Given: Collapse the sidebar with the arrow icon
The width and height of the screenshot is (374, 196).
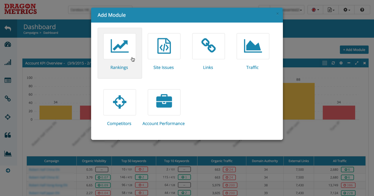Looking at the screenshot, I should coord(8,170).
